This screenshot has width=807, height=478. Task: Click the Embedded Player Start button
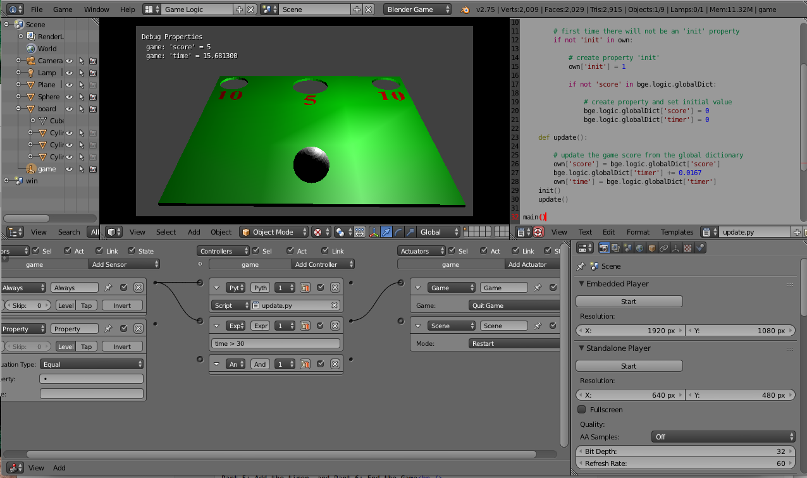coord(629,302)
